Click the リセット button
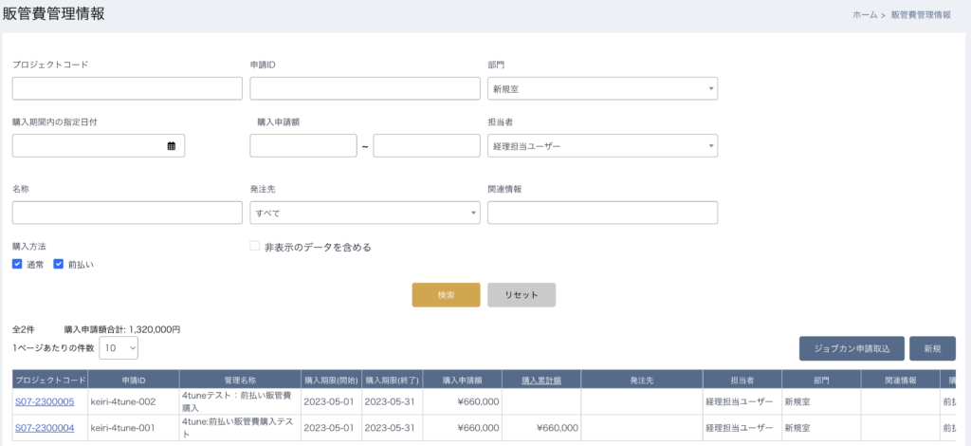Image resolution: width=971 pixels, height=446 pixels. click(522, 295)
